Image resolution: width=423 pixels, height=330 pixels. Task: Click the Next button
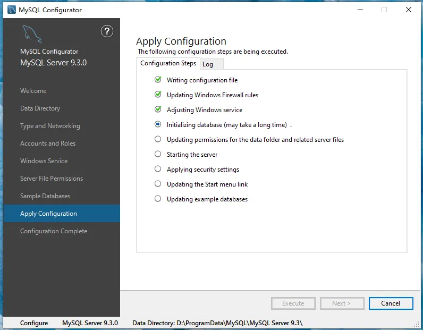coord(342,303)
